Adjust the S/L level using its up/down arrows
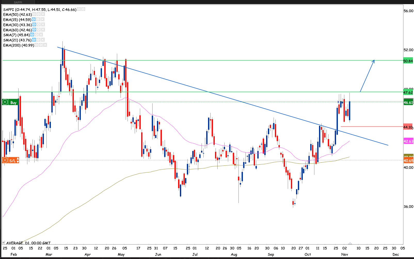This screenshot has height=259, width=414. [18, 161]
